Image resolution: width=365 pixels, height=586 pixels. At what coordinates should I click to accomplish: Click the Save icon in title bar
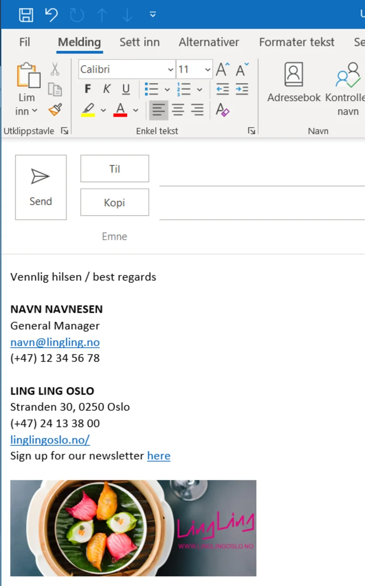(26, 15)
